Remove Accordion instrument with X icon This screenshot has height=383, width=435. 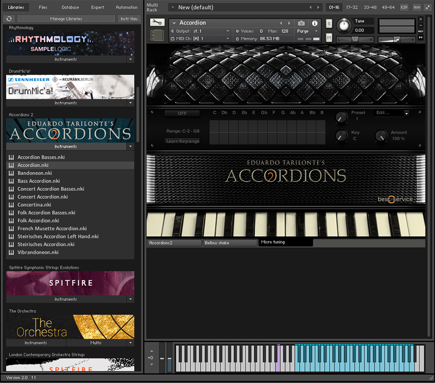421,19
